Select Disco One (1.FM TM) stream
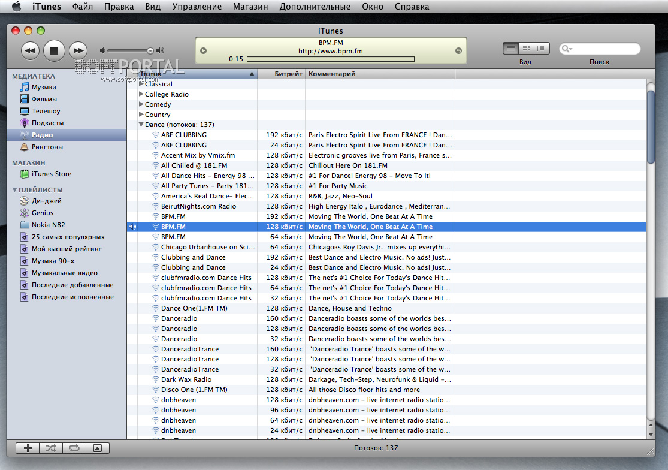 tap(386, 390)
